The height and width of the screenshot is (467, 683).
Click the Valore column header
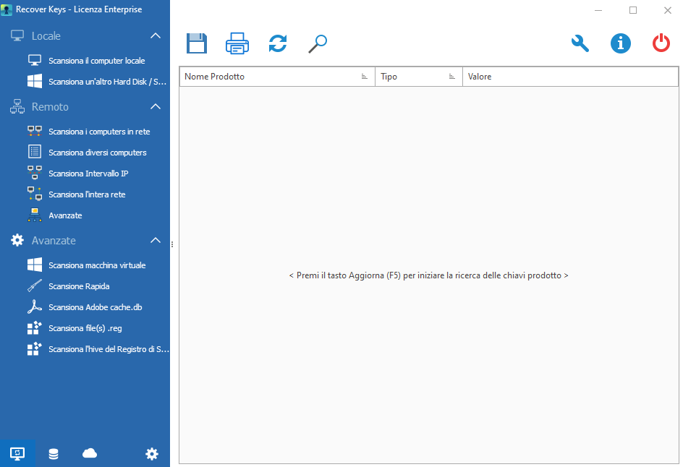pyautogui.click(x=570, y=77)
